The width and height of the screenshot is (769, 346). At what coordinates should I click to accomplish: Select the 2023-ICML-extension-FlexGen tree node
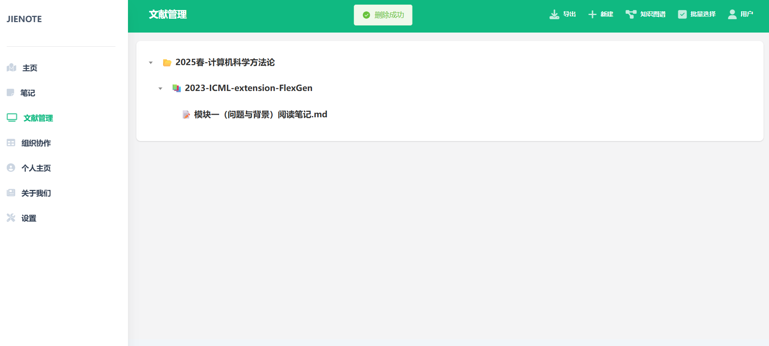coord(248,88)
